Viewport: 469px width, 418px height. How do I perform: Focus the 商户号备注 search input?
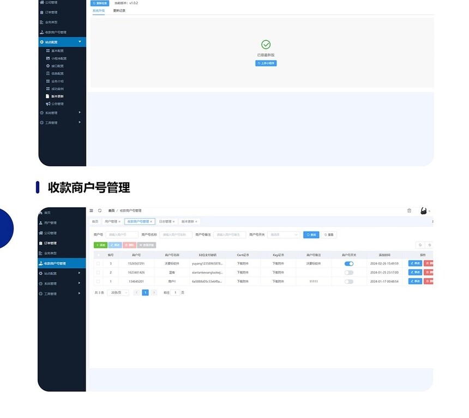(230, 235)
